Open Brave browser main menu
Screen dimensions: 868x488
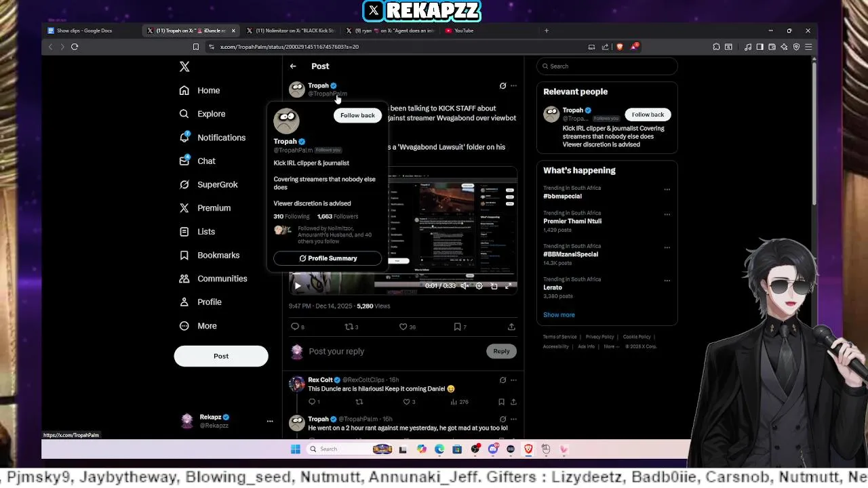click(x=808, y=47)
